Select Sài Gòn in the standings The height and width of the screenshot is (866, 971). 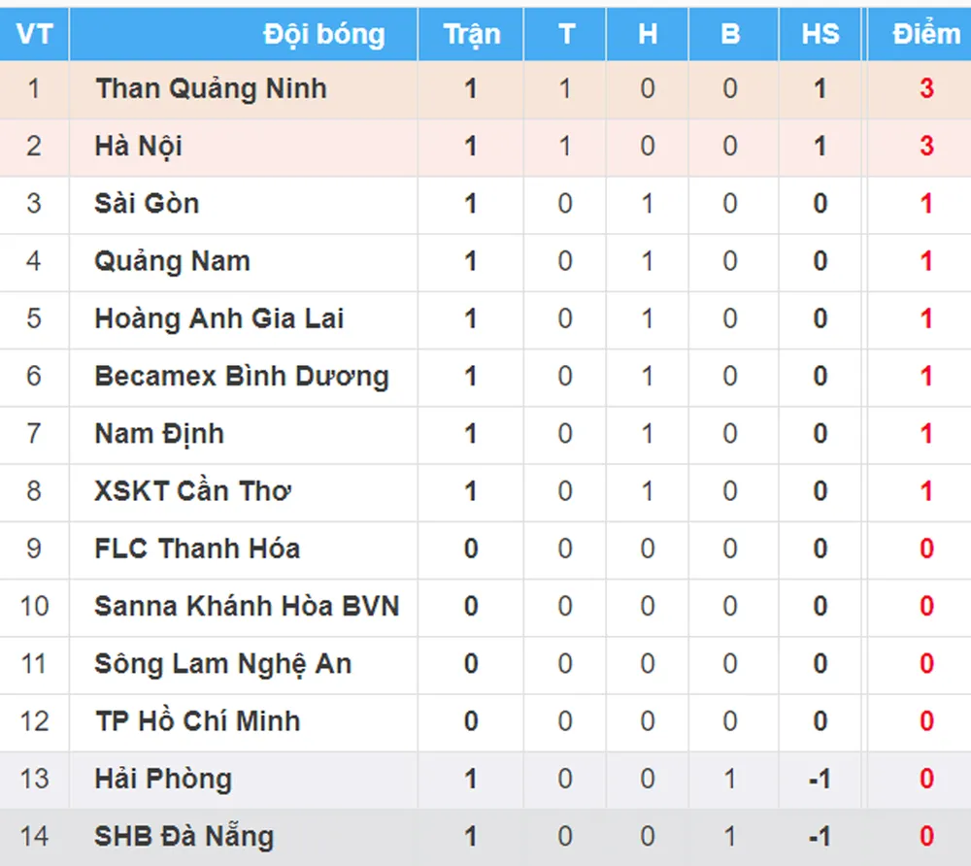coord(147,204)
